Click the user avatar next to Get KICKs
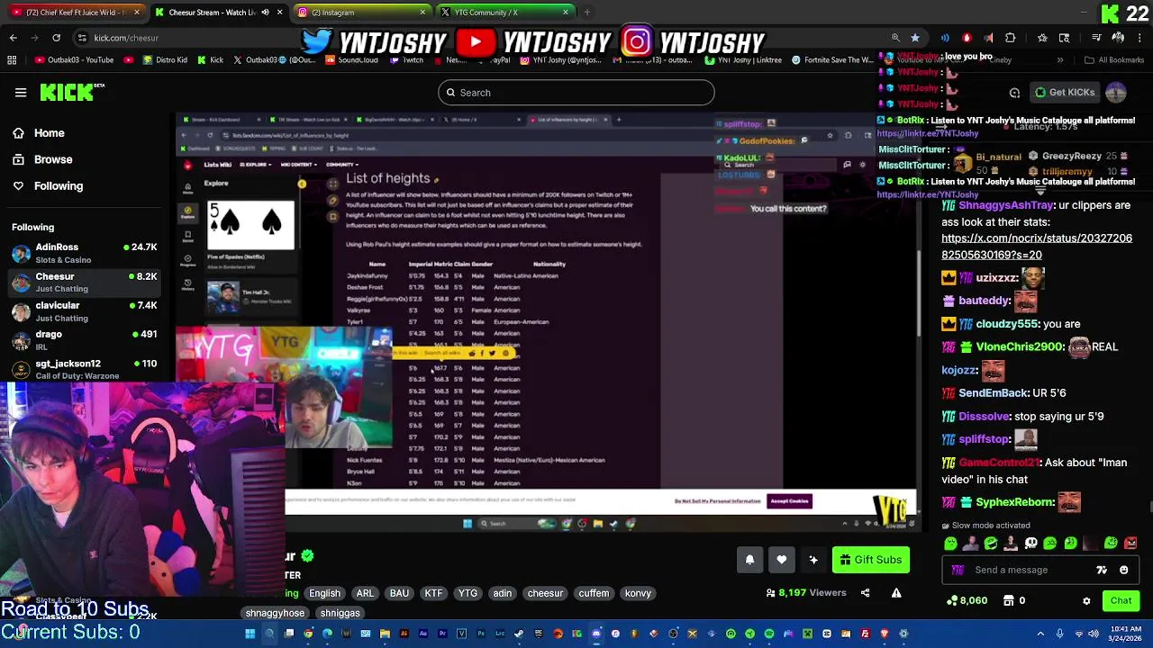 point(1116,93)
